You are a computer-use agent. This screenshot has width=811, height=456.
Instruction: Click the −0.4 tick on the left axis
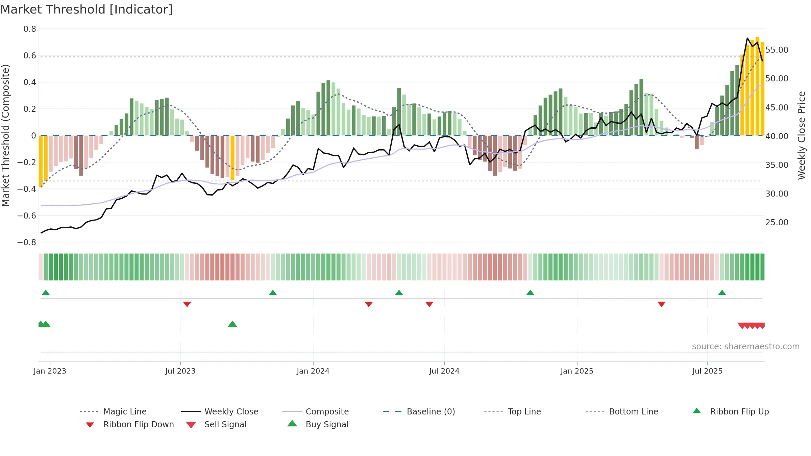click(x=27, y=189)
